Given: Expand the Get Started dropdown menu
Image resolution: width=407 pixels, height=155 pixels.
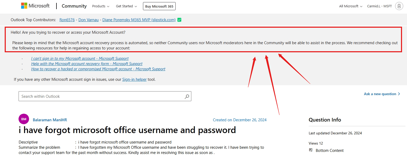Looking at the screenshot, I should click(x=126, y=6).
